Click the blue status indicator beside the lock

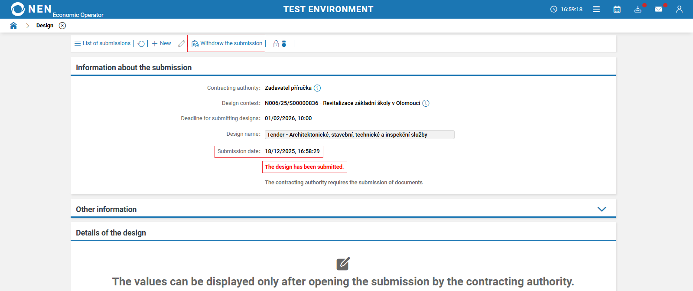click(283, 43)
